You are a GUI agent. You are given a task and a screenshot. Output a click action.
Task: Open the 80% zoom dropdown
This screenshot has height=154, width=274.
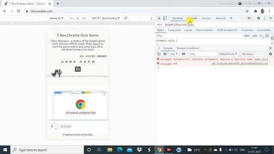(x=95, y=18)
